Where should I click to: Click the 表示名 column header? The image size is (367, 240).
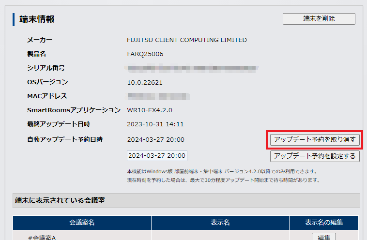[x=220, y=223]
